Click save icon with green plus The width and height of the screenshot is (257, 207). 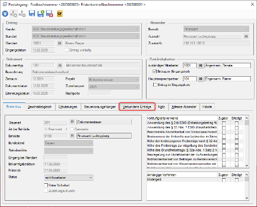point(41,13)
